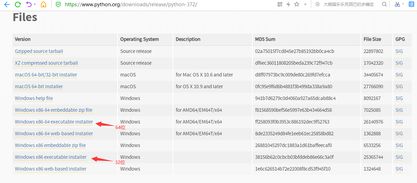The height and width of the screenshot is (183, 417).
Task: Click the magnifier search icon
Action: 384,4
